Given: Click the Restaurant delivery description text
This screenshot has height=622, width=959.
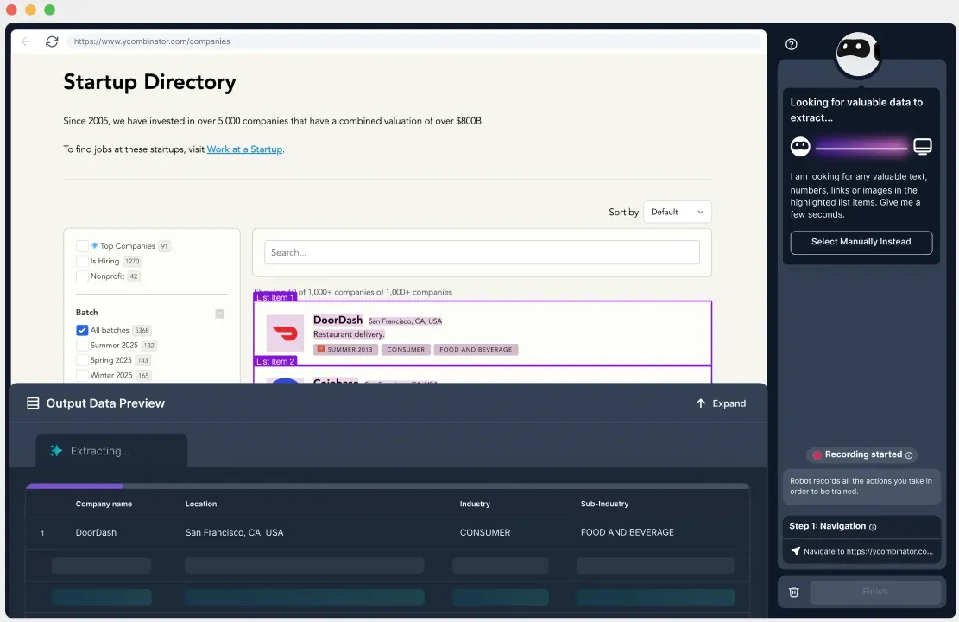Looking at the screenshot, I should (349, 334).
